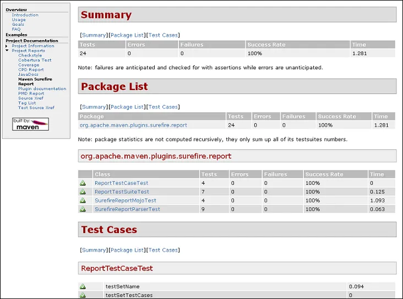Viewport: 403px width, 299px height.
Task: Click the success icon beside SurefireReportMojoTest class
Action: (83, 201)
